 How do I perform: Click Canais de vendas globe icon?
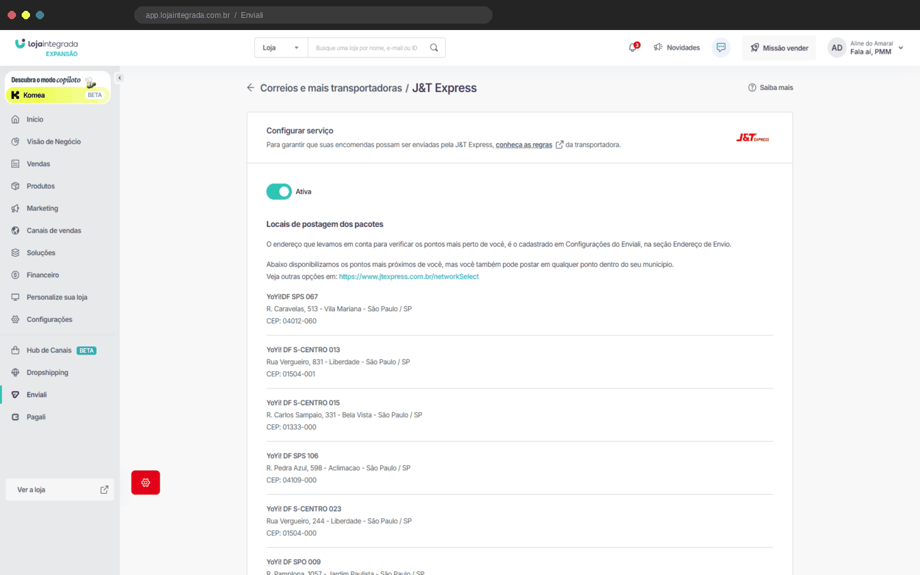pos(15,231)
